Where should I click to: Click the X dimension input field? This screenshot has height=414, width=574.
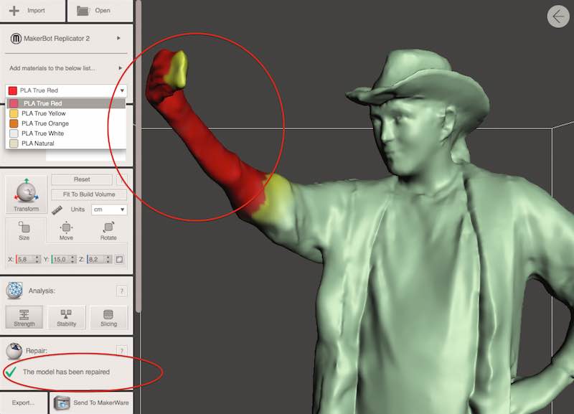[27, 260]
